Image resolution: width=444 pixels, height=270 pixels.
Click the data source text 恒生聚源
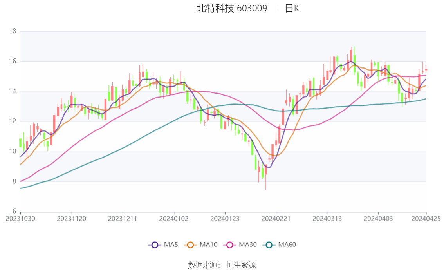coord(241,265)
